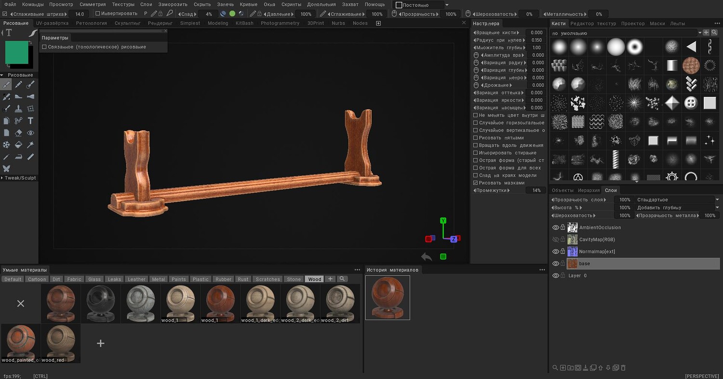Add a new smart material folder tab
The width and height of the screenshot is (723, 379).
[x=330, y=279]
